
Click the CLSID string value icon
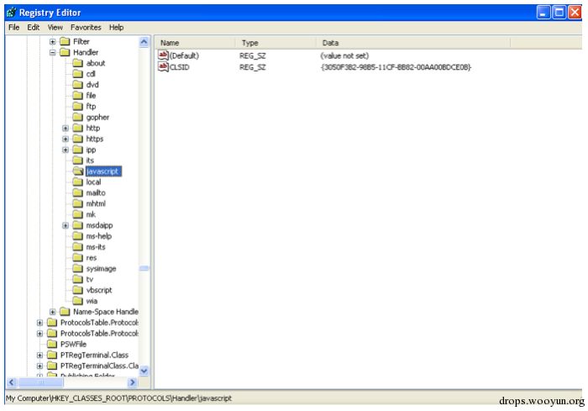[163, 66]
